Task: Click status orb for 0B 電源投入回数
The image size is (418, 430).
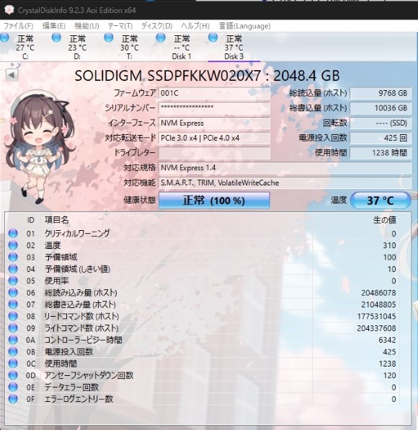Action: [13, 351]
